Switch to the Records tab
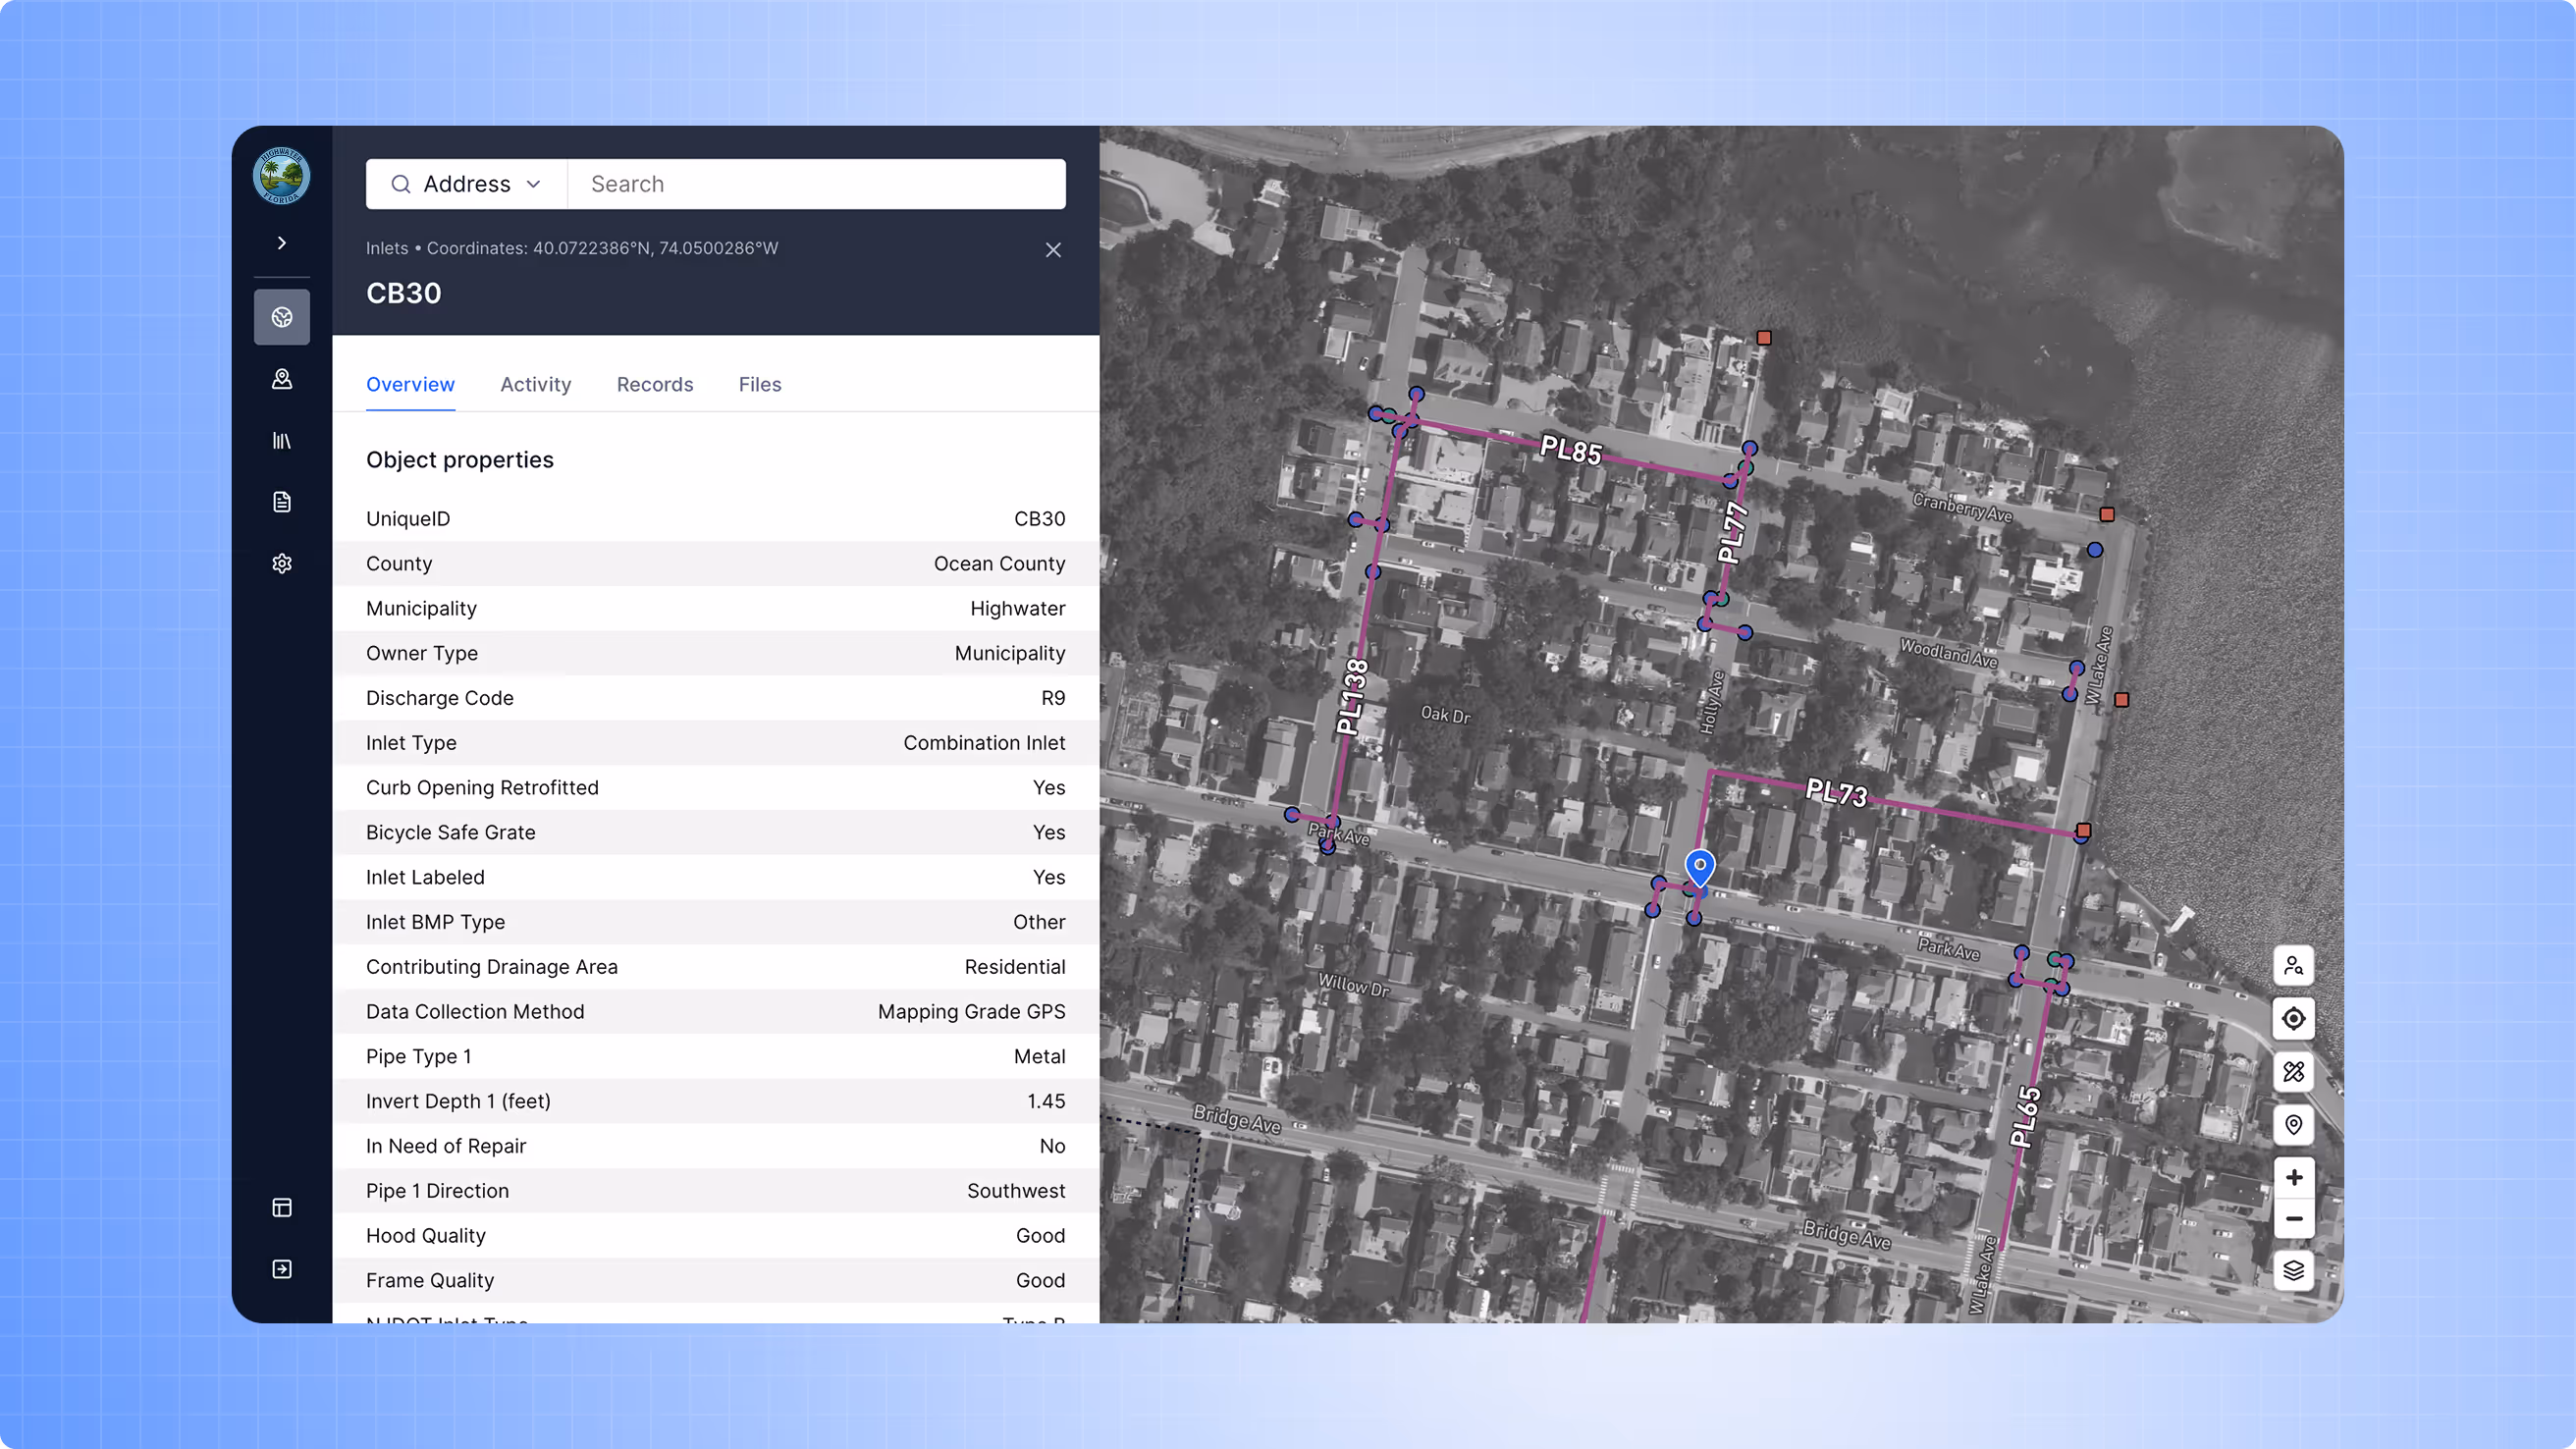The height and width of the screenshot is (1449, 2576). click(x=654, y=385)
